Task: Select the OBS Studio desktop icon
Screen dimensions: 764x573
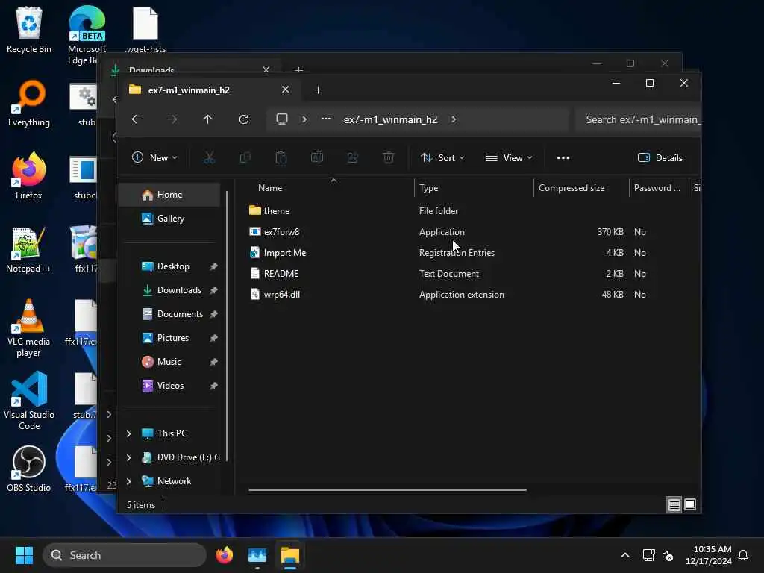Action: coord(29,469)
